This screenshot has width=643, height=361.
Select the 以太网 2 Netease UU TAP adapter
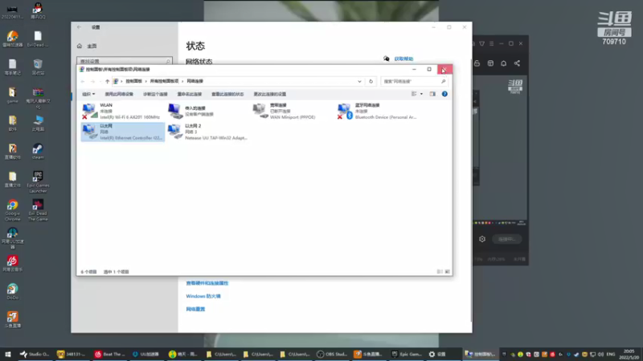(207, 132)
